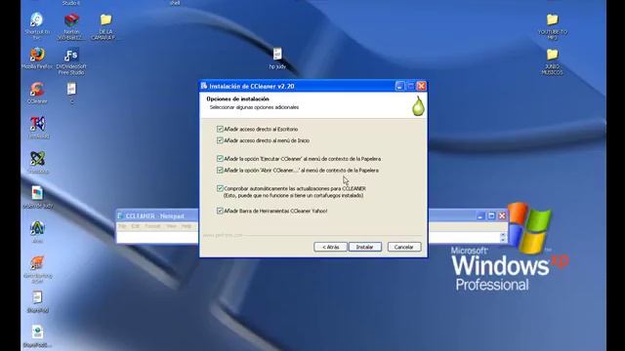
Task: Click the CCleaner installer title bar icon
Action: (204, 86)
